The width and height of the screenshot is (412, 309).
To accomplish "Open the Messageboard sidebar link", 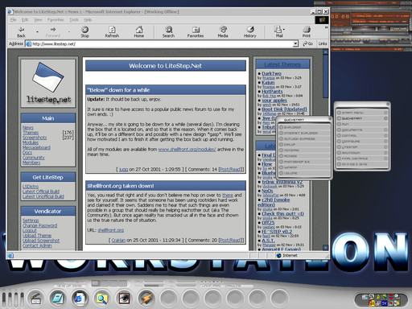I will point(36,147).
